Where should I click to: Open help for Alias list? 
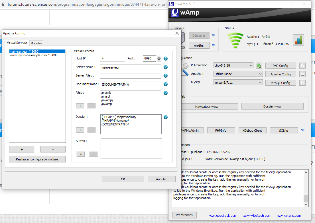(x=166, y=93)
